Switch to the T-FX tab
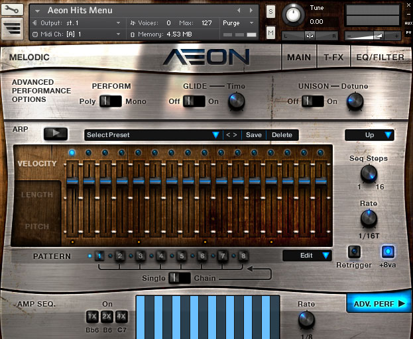413x339 pixels. (333, 58)
